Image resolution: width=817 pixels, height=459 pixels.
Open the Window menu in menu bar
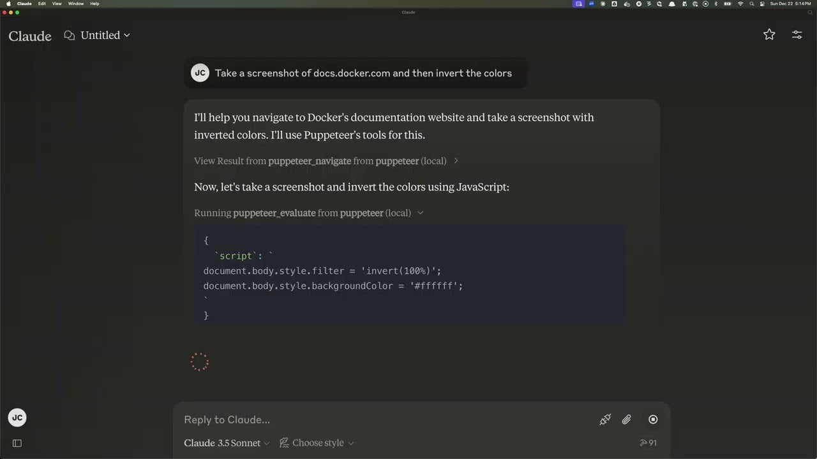76,4
